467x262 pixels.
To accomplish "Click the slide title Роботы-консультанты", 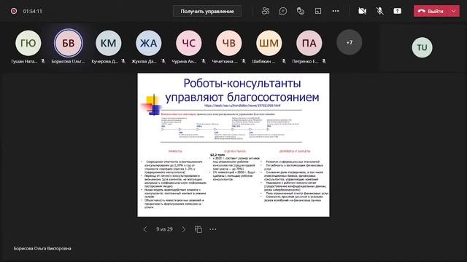I will click(242, 83).
